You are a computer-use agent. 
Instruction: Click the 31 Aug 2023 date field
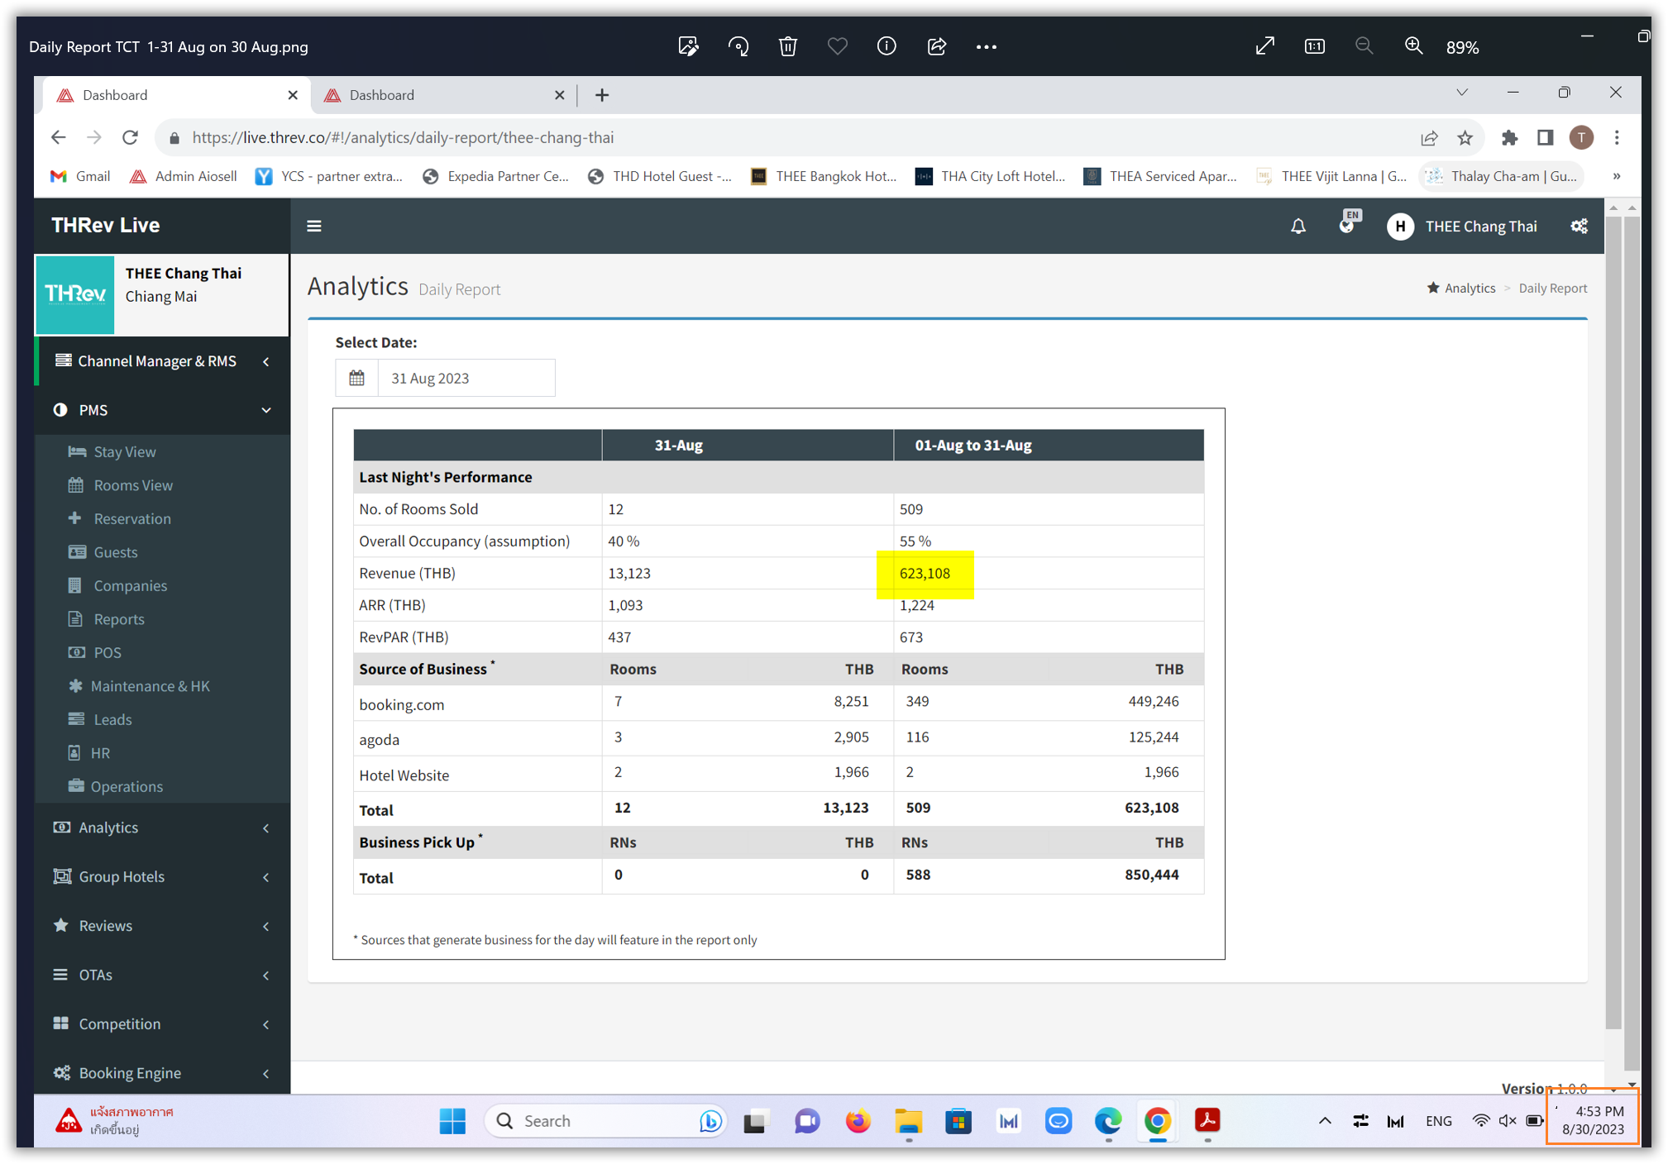click(466, 378)
